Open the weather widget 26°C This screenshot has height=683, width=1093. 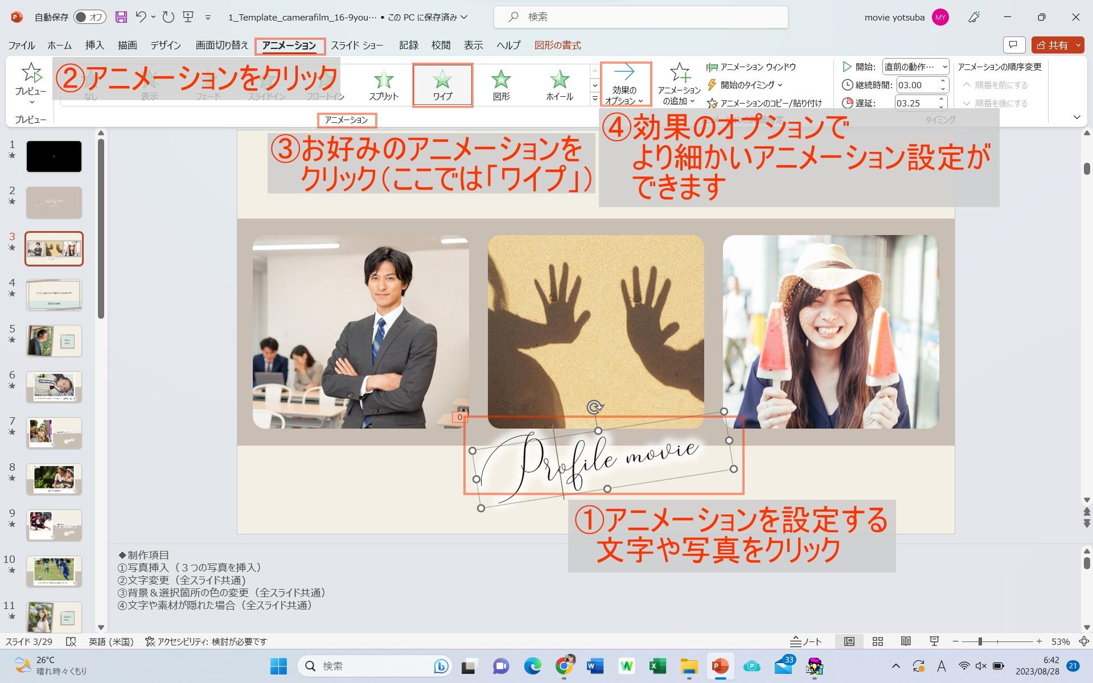coord(51,666)
